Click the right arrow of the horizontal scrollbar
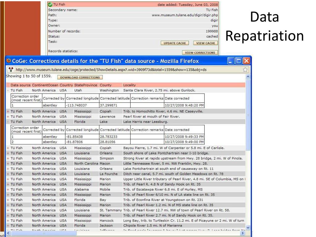The width and height of the screenshot is (316, 237). tap(243, 233)
